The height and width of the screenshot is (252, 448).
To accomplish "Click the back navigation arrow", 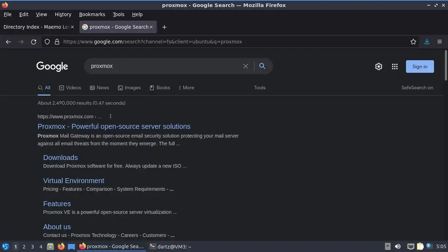I will [8, 42].
